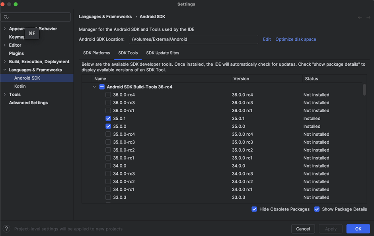Open Advanced Settings page
Viewport: 374px width, 236px height.
click(28, 103)
